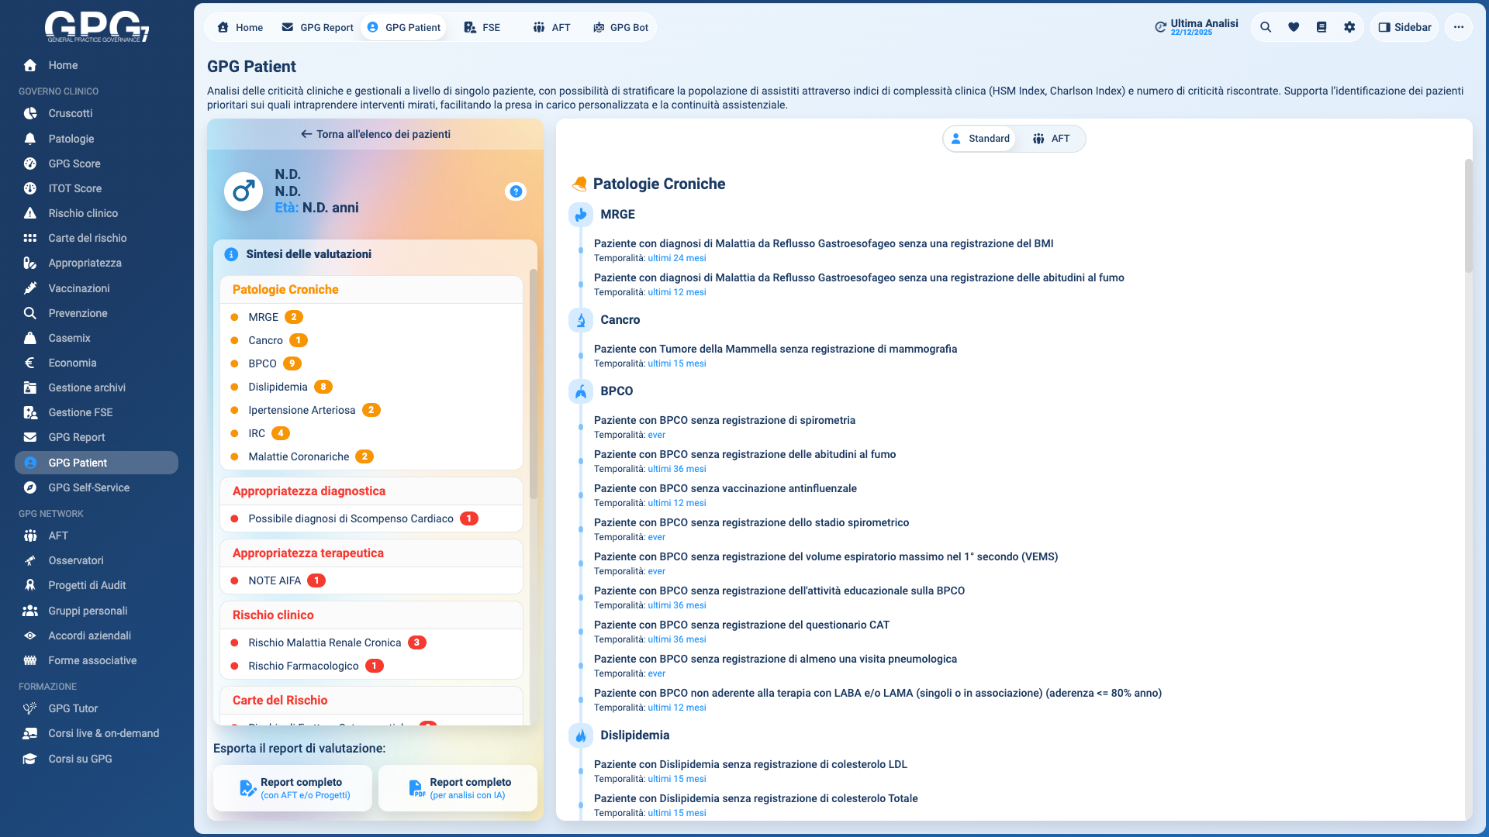Expand Dislipidemia entry in summary list
Screen dimensions: 1489x837
click(278, 387)
